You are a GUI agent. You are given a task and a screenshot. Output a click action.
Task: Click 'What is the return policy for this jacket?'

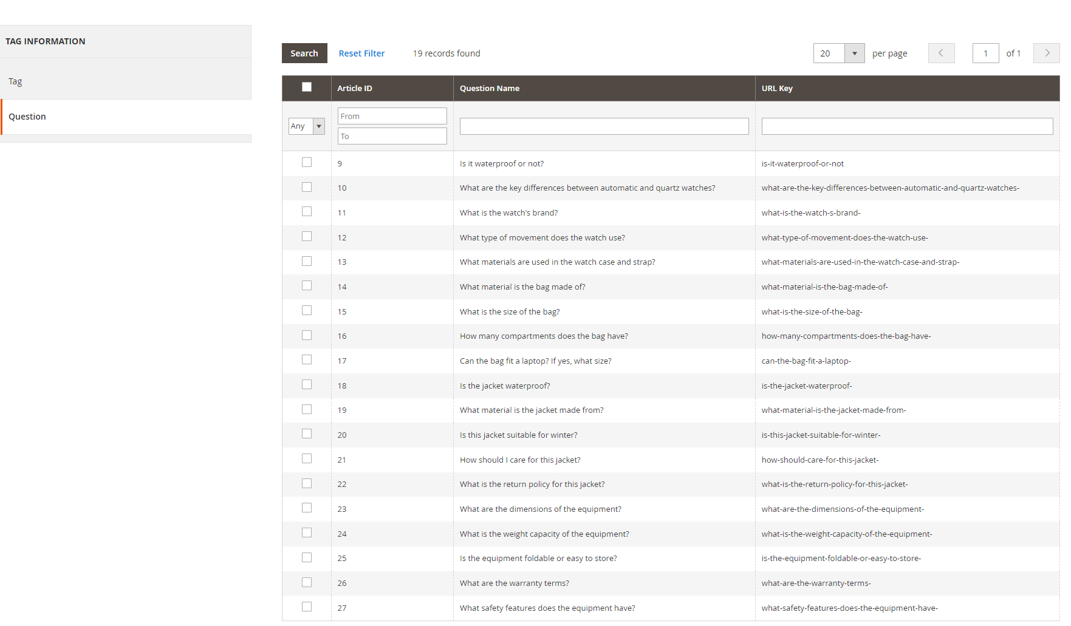[x=532, y=484]
